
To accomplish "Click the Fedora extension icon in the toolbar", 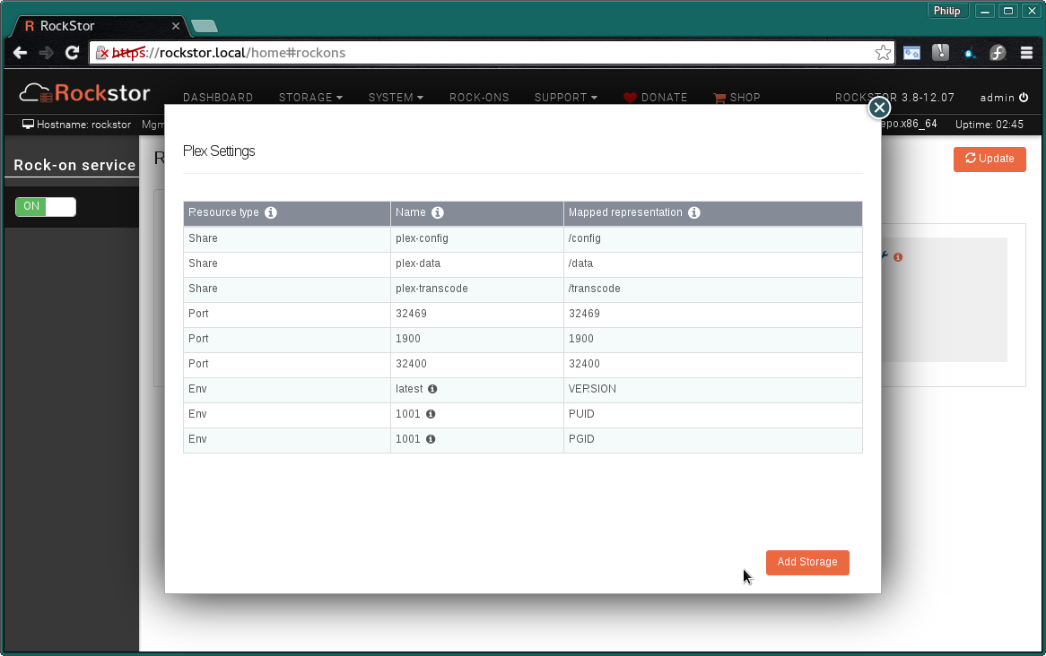I will pyautogui.click(x=998, y=53).
